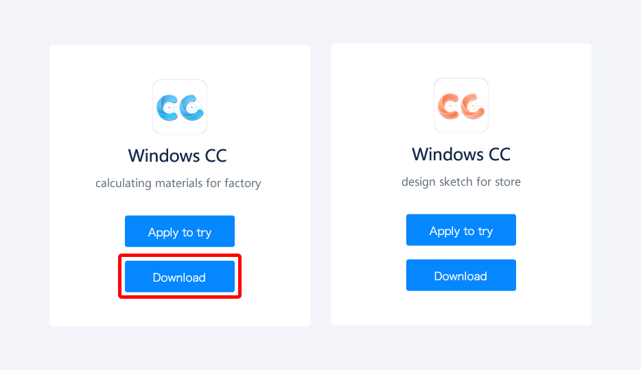The width and height of the screenshot is (641, 370).
Task: Select the 'design sketch for store' text
Action: [x=461, y=182]
